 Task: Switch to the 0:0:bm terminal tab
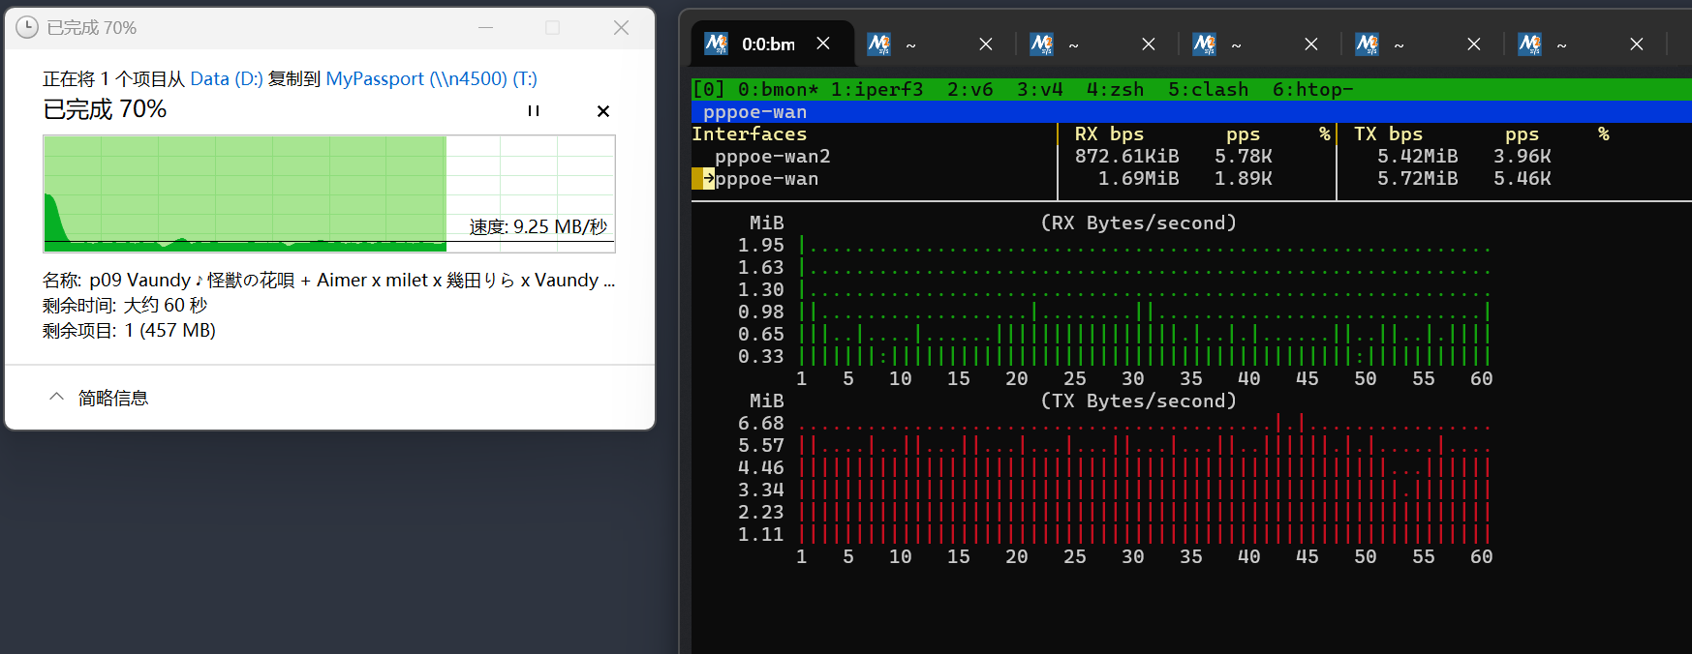pyautogui.click(x=767, y=45)
